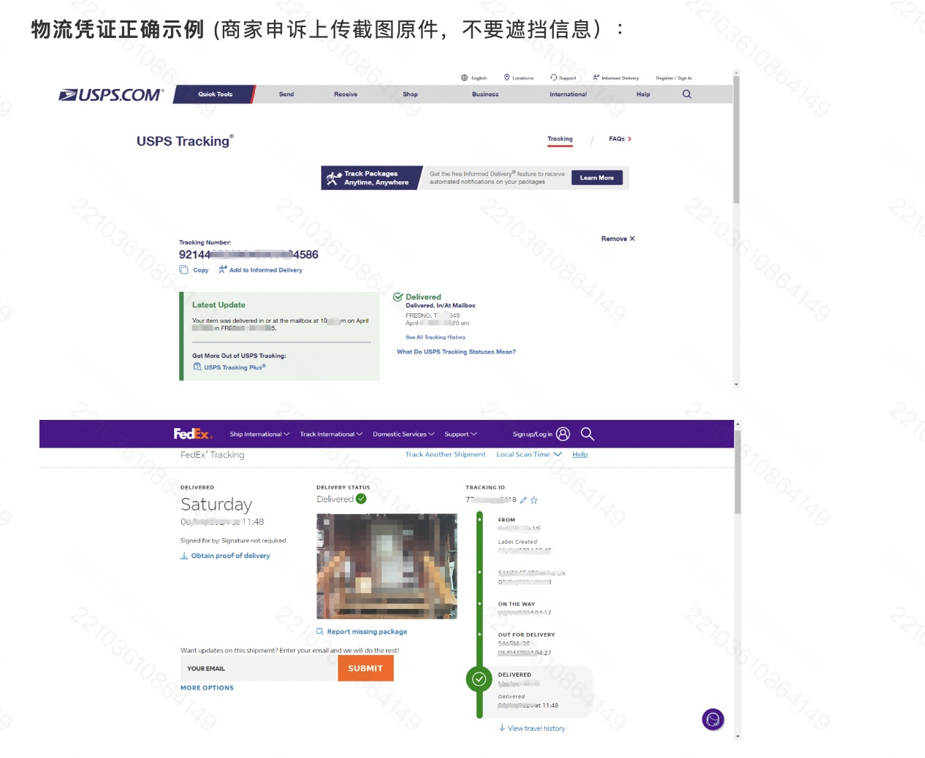Click Add to Informed Delivery
The width and height of the screenshot is (925, 758).
(x=260, y=270)
